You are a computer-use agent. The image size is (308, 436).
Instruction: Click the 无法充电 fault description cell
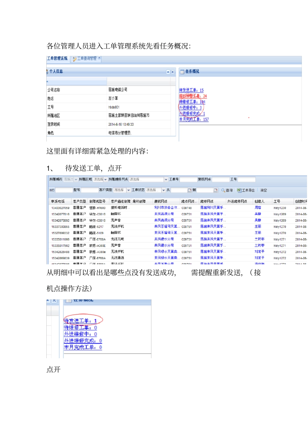117,239
